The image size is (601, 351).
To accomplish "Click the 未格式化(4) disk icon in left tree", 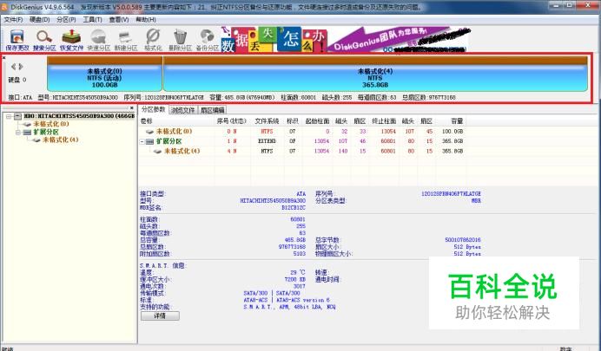I will (x=36, y=140).
